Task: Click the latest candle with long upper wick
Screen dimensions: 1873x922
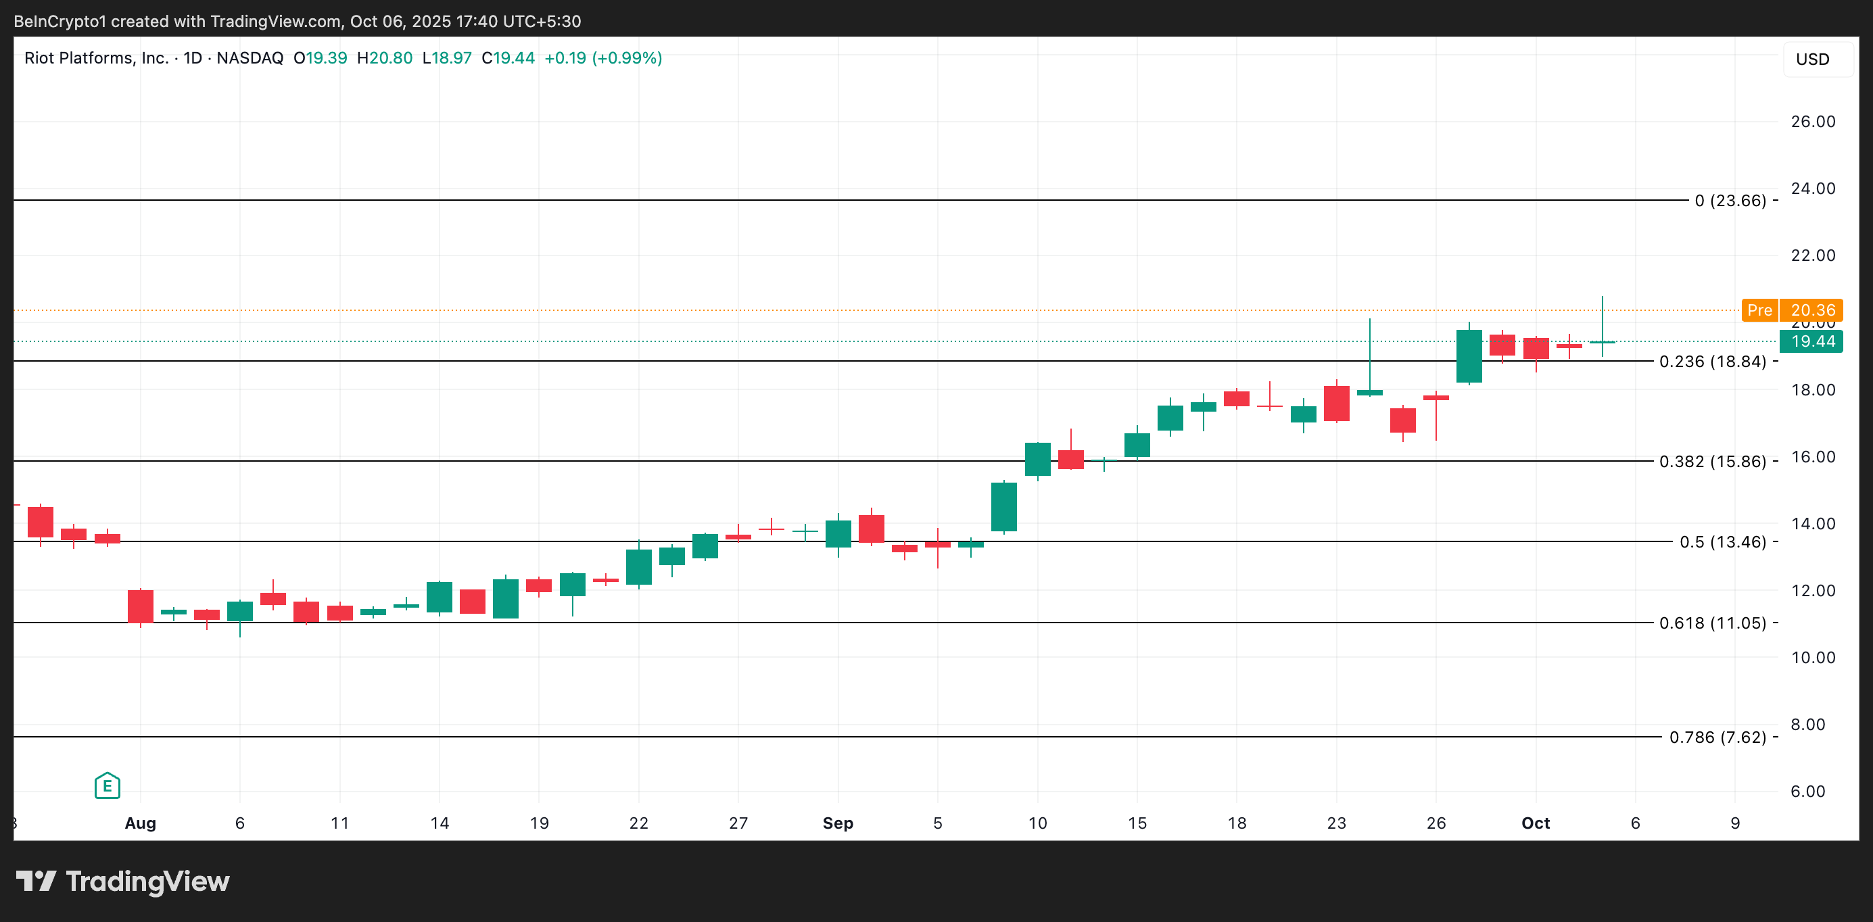Action: tap(1602, 341)
